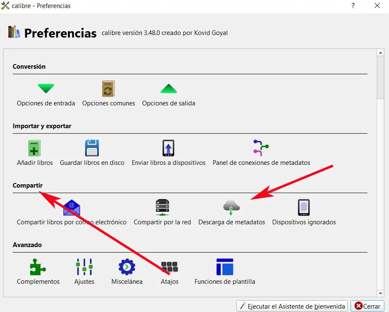Open Panel de conexiones de metadatos
This screenshot has height=312, width=389.
point(261,153)
